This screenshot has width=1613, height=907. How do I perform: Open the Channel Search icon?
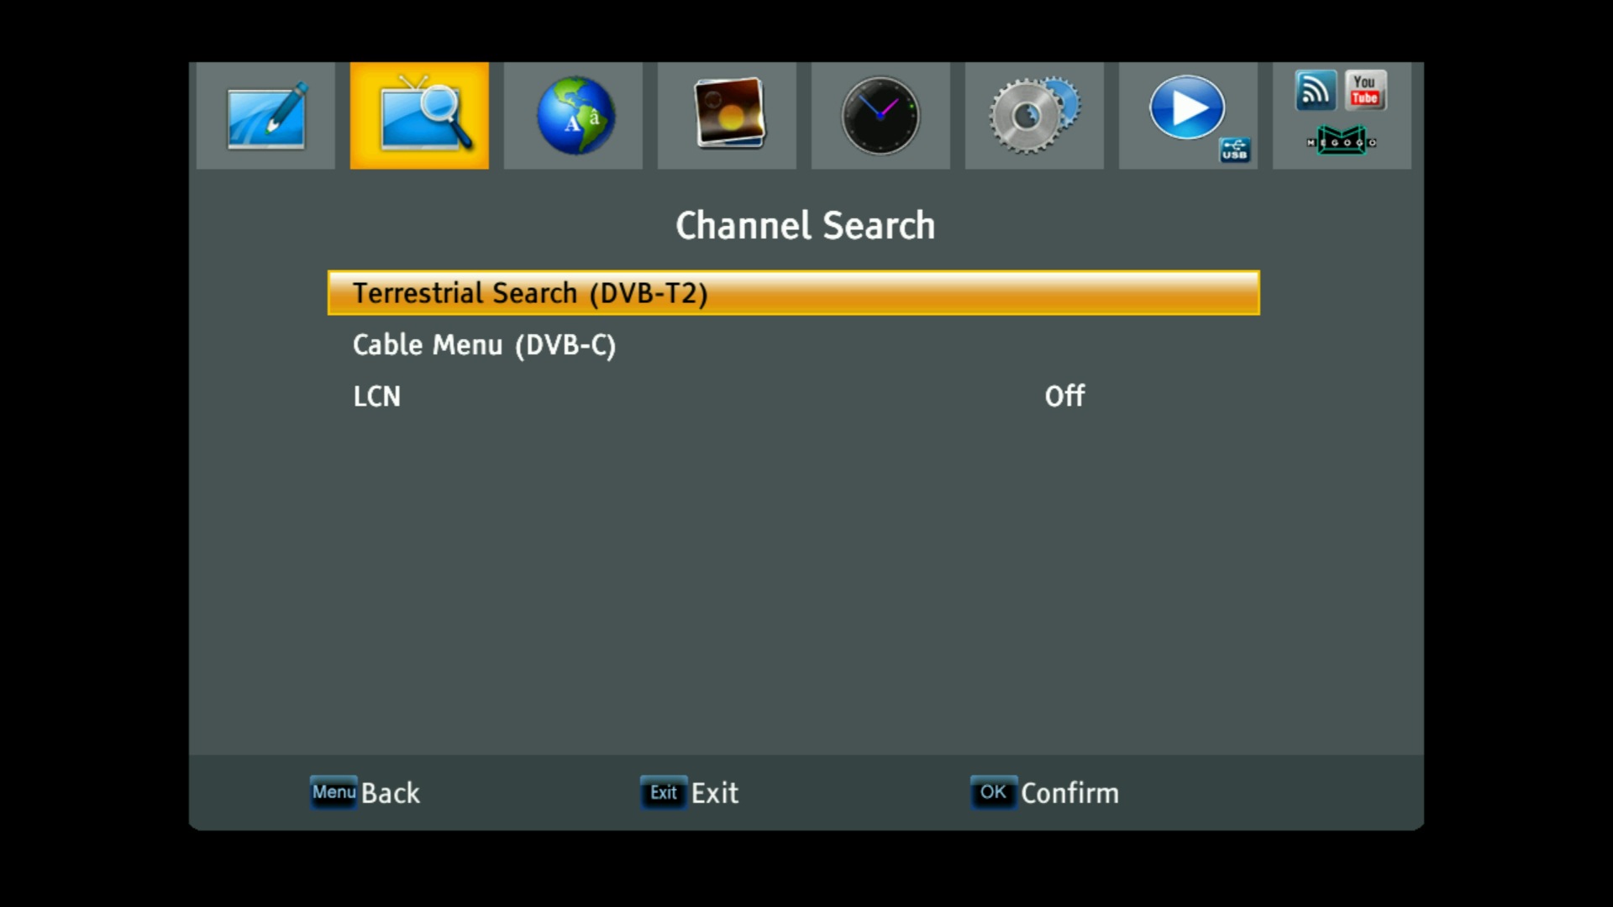pos(418,115)
